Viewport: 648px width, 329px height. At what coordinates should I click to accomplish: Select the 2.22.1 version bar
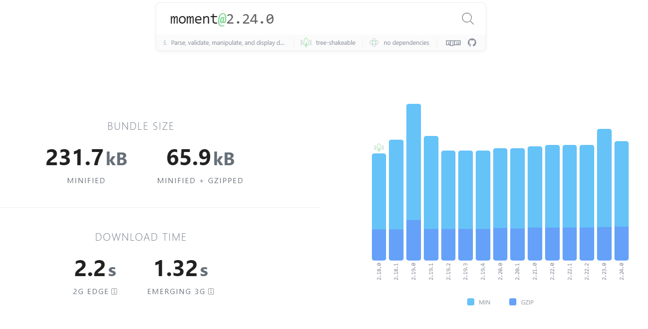[x=570, y=202]
